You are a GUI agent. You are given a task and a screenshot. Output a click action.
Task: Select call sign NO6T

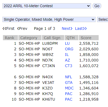[48, 49]
